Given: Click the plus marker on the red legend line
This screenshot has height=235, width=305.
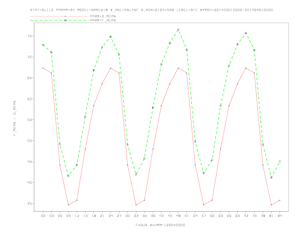Looking at the screenshot, I should pos(65,16).
